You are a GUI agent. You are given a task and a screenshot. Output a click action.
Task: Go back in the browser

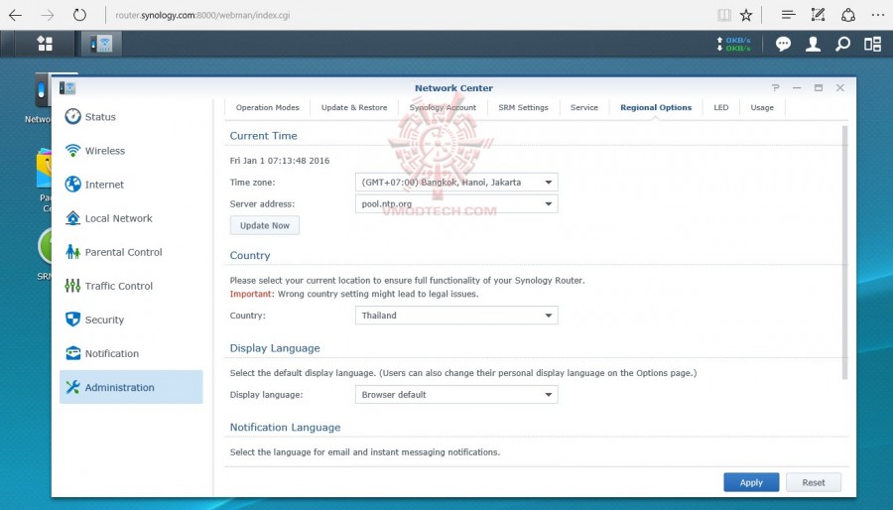click(15, 15)
